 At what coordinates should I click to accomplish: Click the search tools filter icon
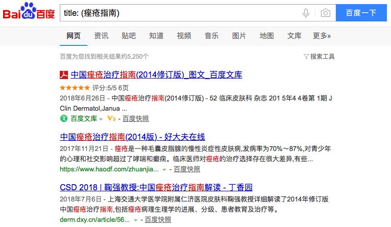click(306, 57)
